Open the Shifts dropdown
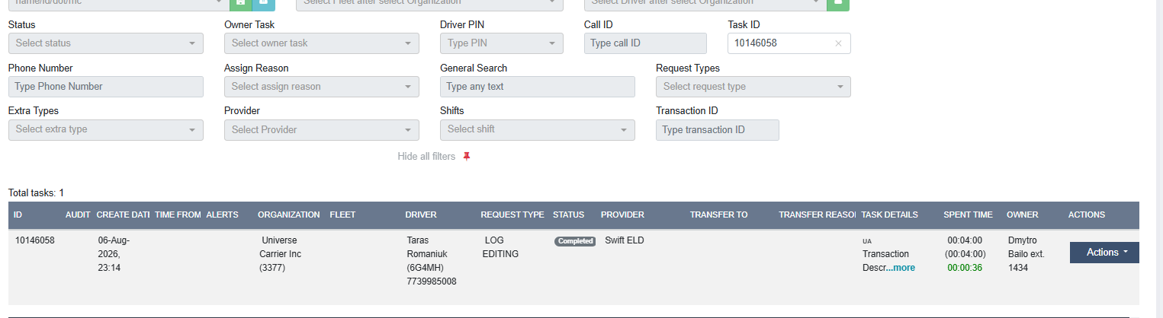 coord(538,130)
